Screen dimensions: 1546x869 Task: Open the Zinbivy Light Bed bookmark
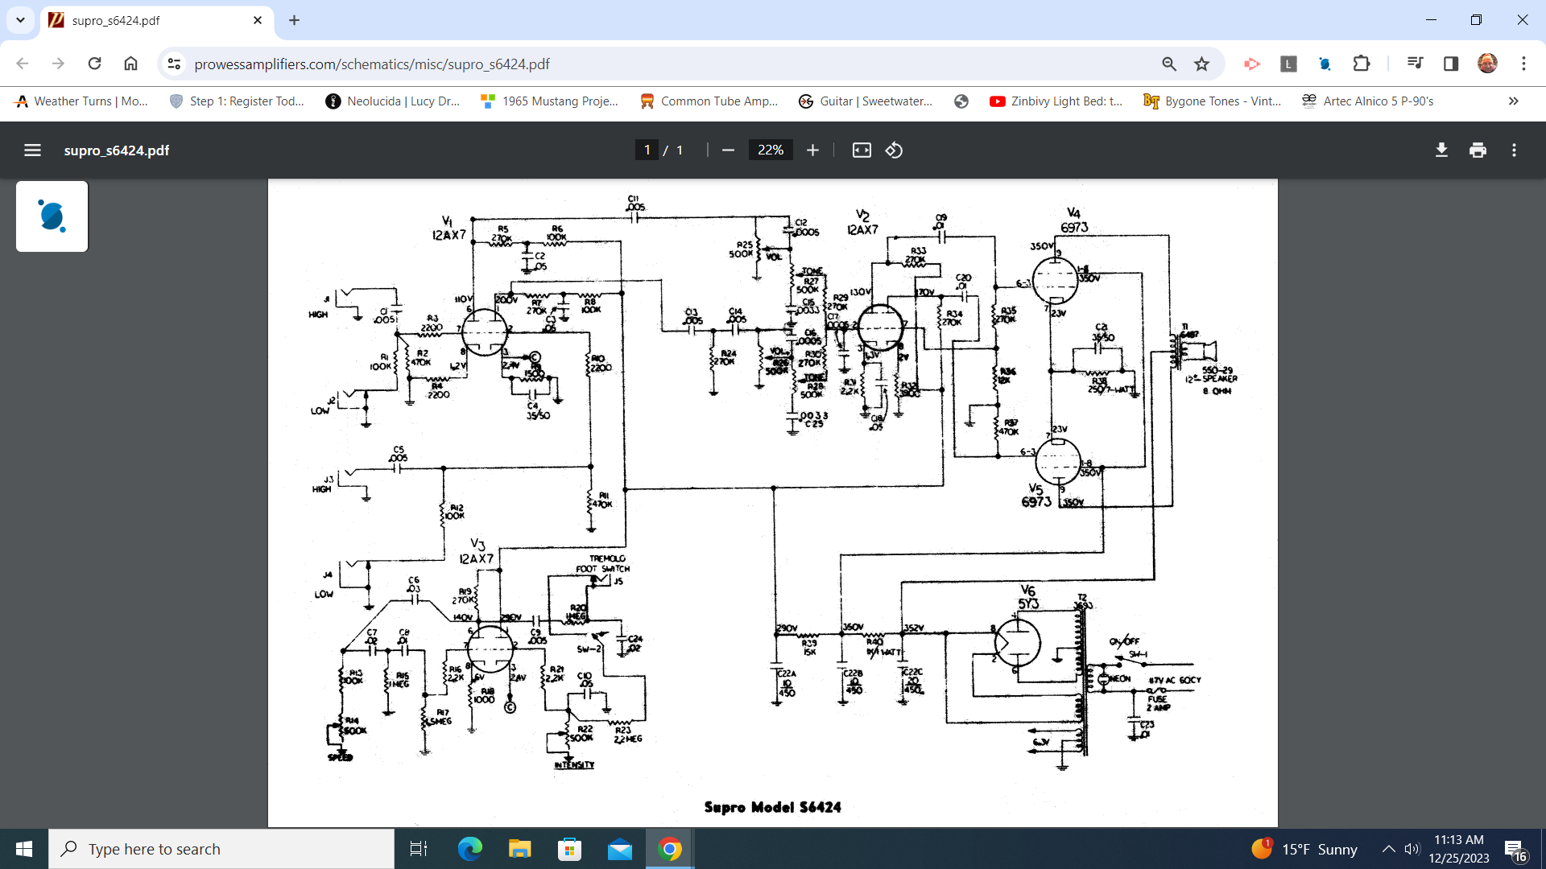1056,101
